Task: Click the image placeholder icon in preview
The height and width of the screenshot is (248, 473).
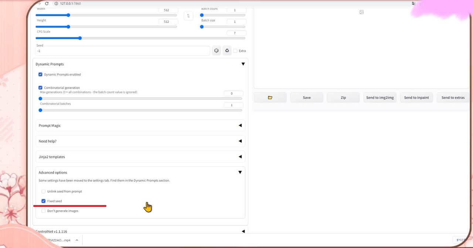Action: (x=361, y=12)
